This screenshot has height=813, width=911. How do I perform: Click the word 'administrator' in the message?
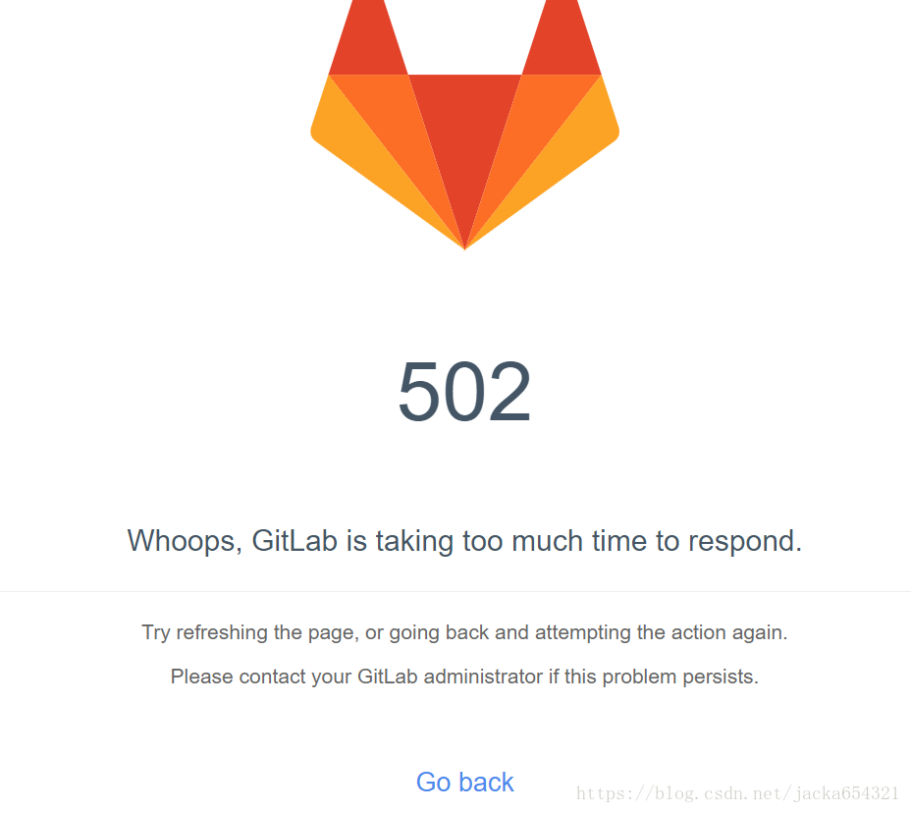tap(483, 677)
